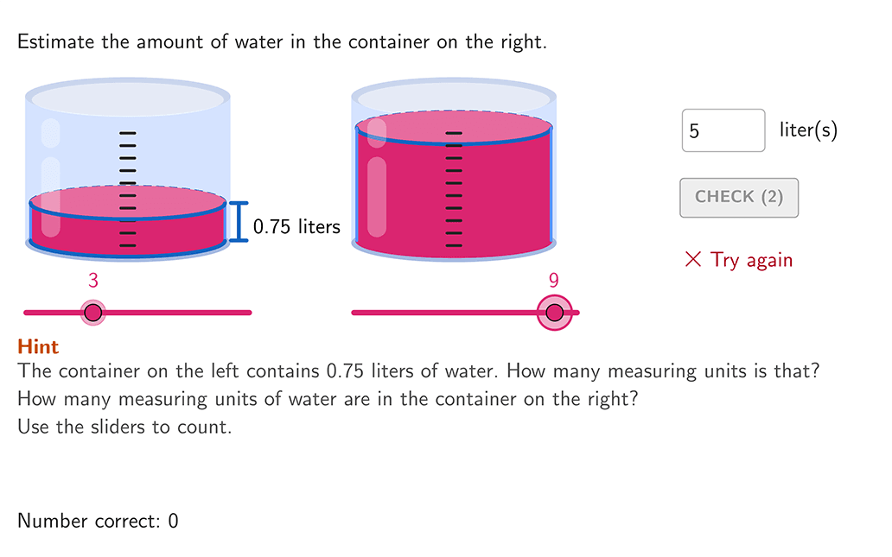This screenshot has height=557, width=892.
Task: Focus the liters answer input field
Action: (x=723, y=130)
